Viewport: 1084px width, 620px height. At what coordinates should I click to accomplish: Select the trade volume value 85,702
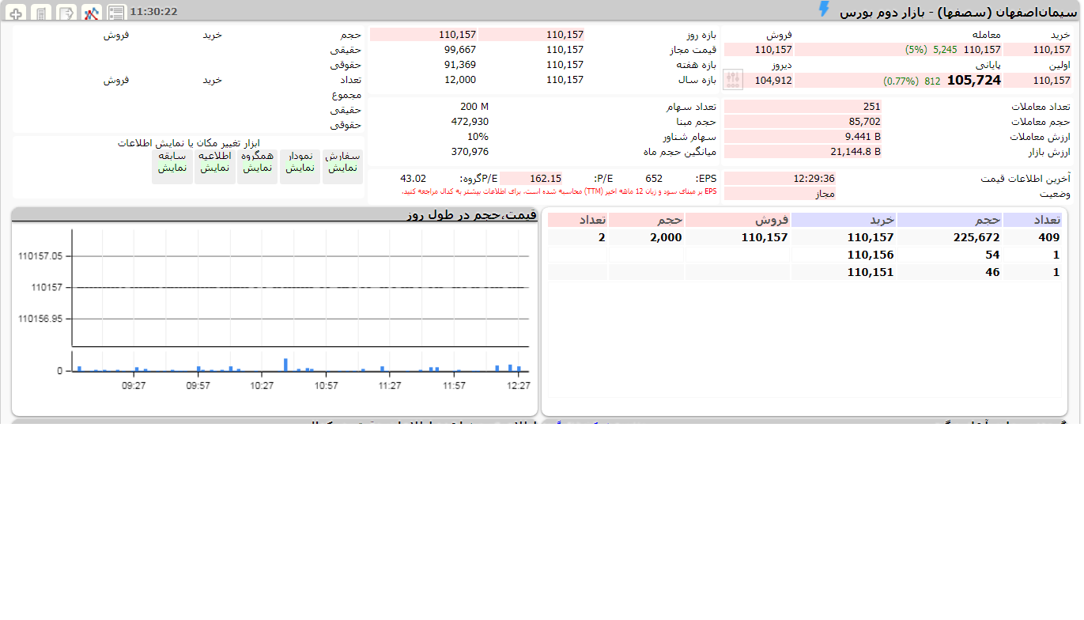(865, 122)
